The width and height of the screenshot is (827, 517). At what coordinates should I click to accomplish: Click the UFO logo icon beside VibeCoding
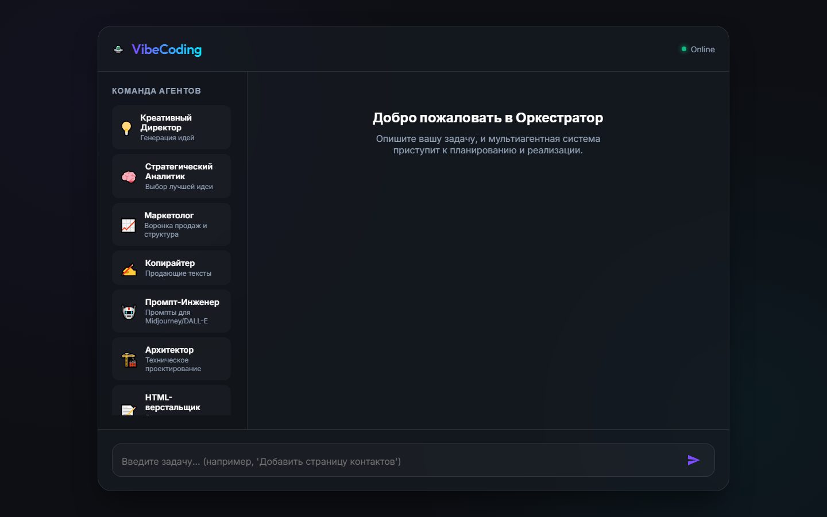point(118,49)
